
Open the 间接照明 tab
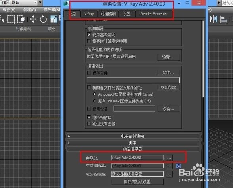coord(108,14)
